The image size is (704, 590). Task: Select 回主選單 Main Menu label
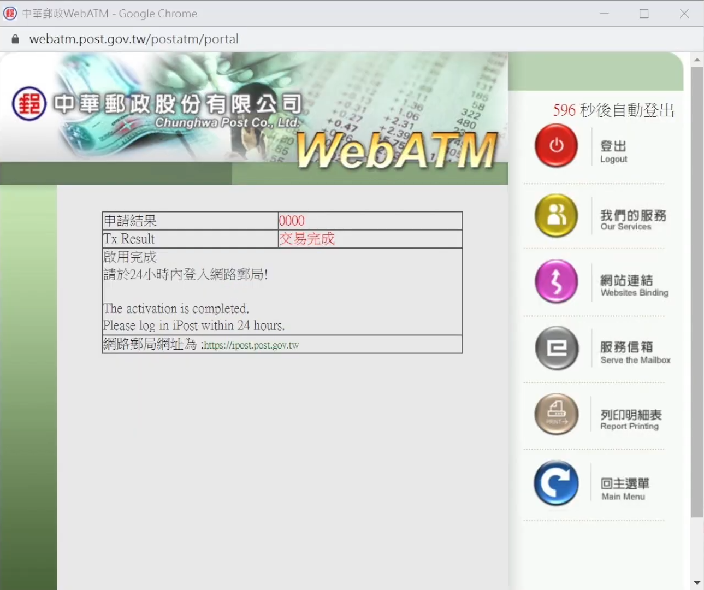[625, 488]
